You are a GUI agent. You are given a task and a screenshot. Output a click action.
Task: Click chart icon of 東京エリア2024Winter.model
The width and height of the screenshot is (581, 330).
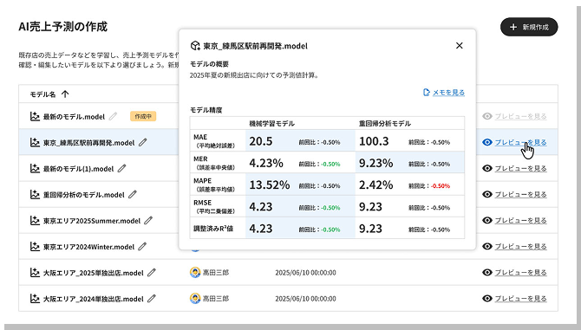coord(35,246)
